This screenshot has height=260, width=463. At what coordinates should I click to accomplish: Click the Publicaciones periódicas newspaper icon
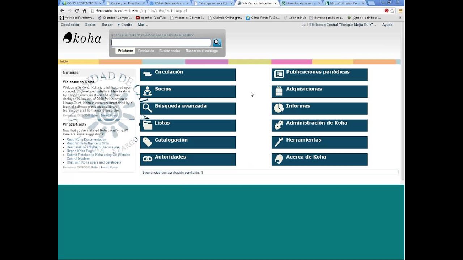click(x=279, y=74)
